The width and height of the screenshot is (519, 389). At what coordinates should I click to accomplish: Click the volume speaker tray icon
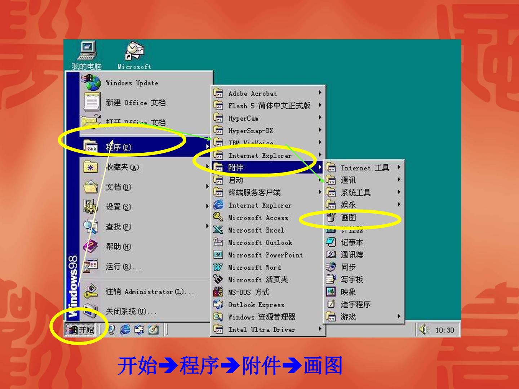(423, 329)
